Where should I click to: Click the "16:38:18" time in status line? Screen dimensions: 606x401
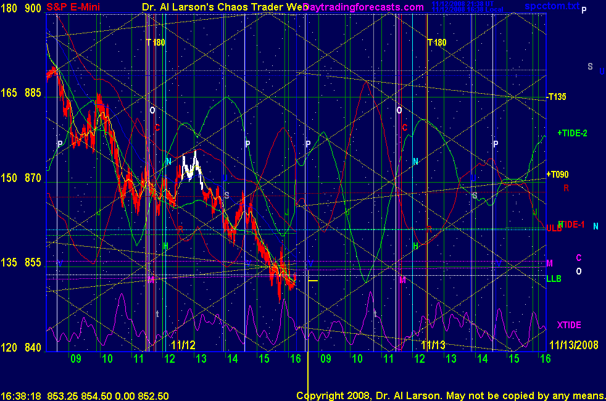coord(21,396)
